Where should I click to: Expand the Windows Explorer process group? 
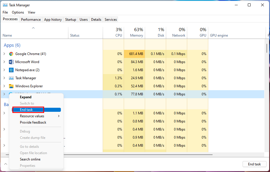click(4, 86)
